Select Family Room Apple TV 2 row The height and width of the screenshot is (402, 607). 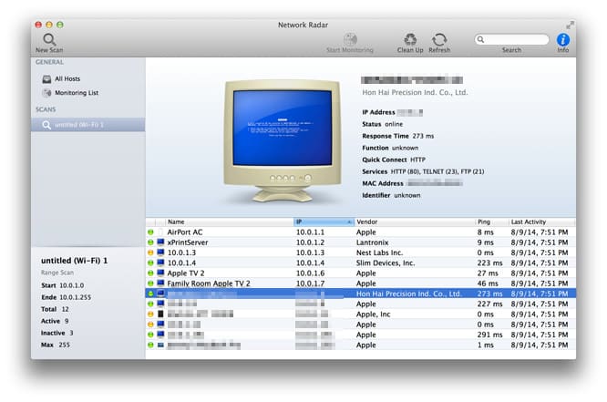pos(208,283)
